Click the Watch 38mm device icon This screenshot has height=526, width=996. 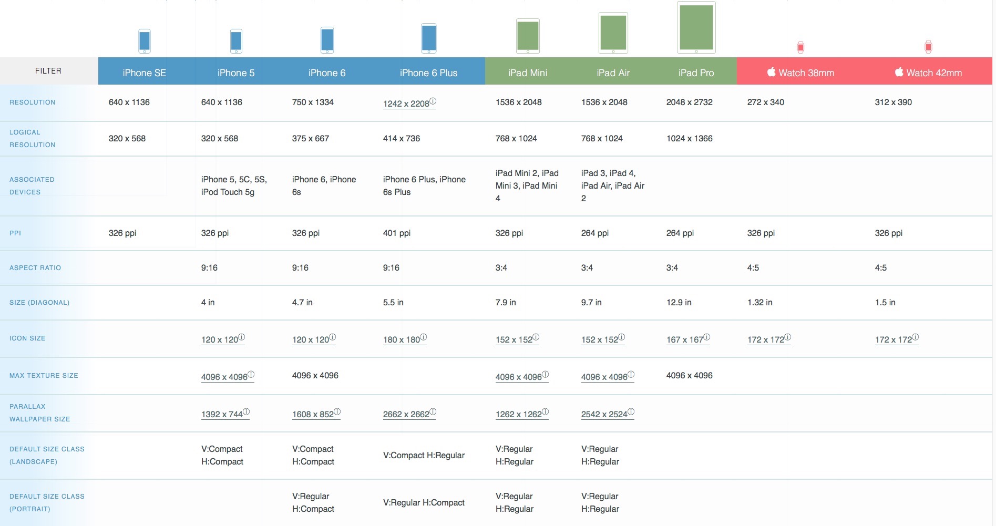[x=800, y=47]
